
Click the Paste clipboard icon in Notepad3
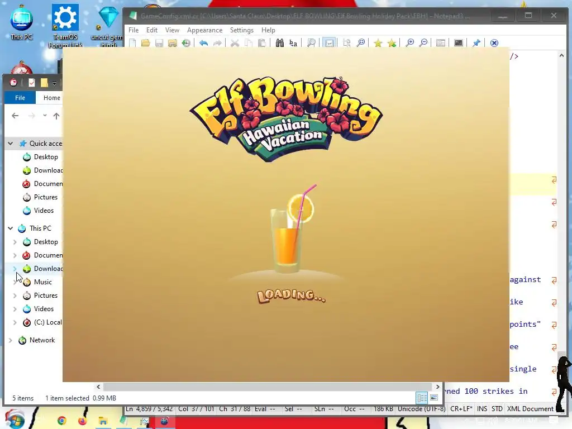[x=261, y=43]
